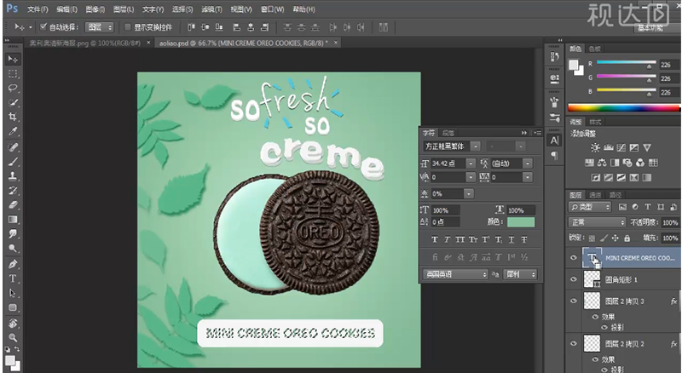Click the 圆角矩形 1 layer thumbnail
Viewport: 682px width, 373px height.
(592, 279)
